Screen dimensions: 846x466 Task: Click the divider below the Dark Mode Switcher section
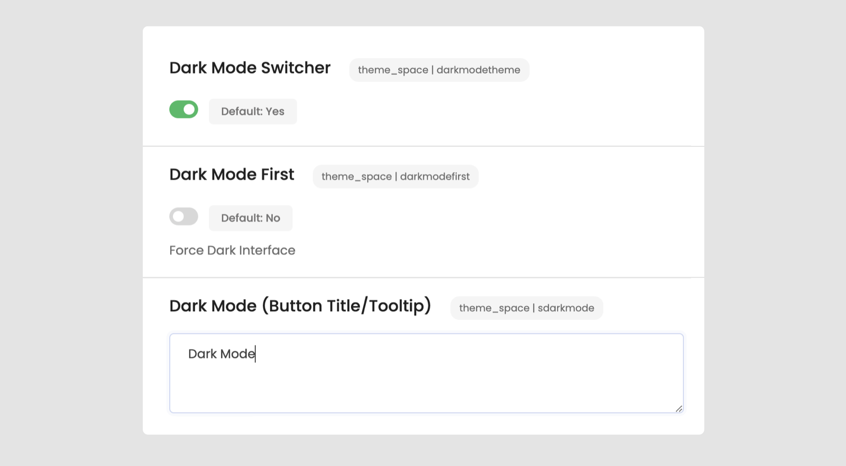(x=423, y=146)
